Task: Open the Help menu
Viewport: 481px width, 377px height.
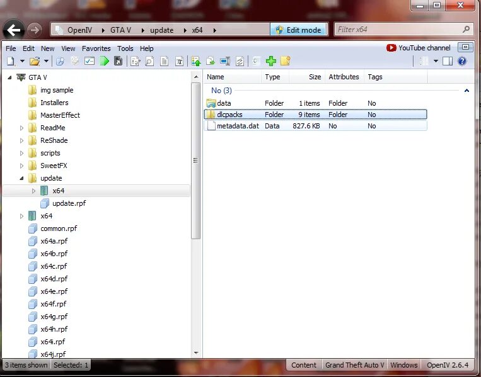Action: [x=147, y=48]
